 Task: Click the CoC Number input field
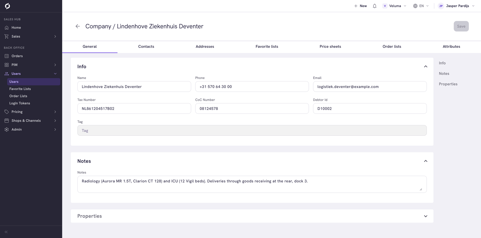(x=252, y=109)
